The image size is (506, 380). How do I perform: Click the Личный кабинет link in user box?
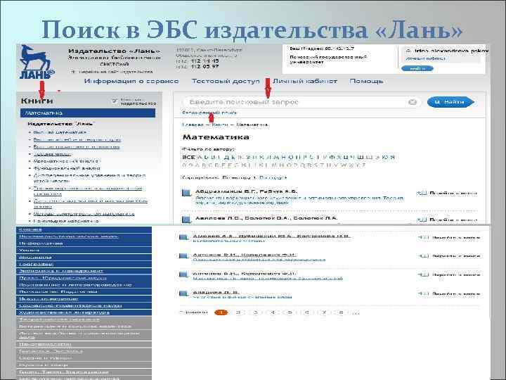point(426,58)
